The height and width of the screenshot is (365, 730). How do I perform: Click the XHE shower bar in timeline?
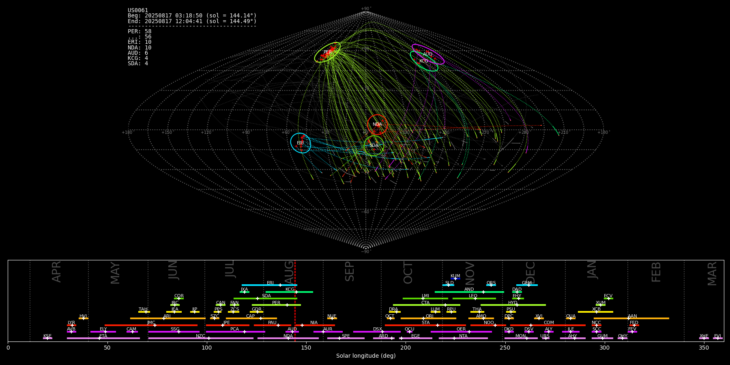coord(704,338)
